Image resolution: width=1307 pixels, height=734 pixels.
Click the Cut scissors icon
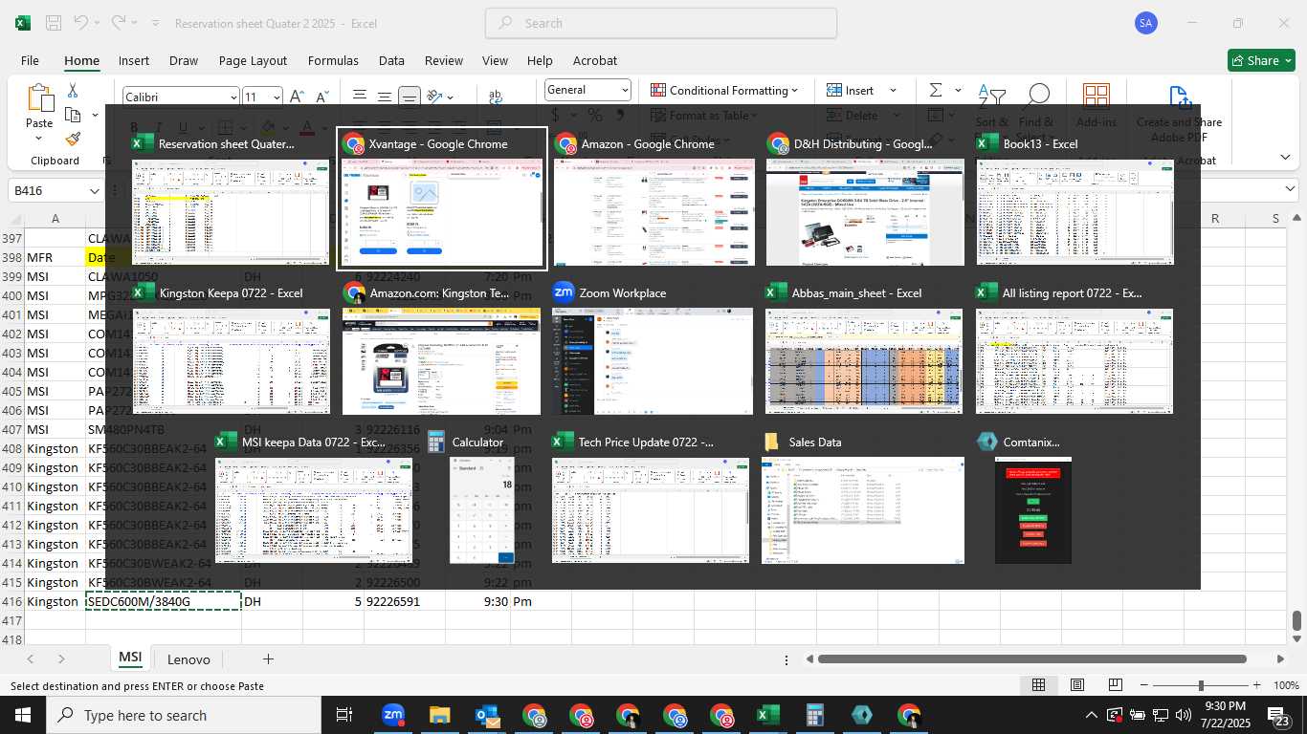point(73,90)
